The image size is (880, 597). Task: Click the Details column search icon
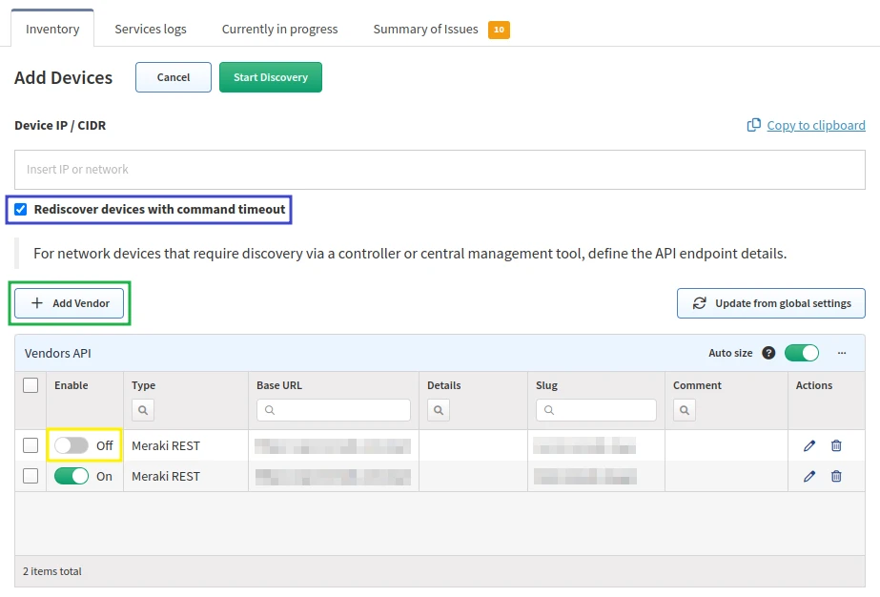point(439,410)
